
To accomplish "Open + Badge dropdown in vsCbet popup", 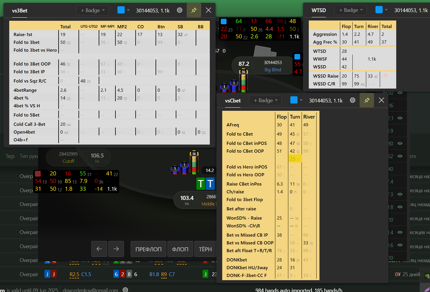I will pyautogui.click(x=266, y=100).
